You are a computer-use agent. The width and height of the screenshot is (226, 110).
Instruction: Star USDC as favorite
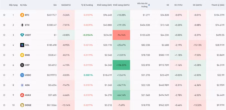tap(4, 75)
